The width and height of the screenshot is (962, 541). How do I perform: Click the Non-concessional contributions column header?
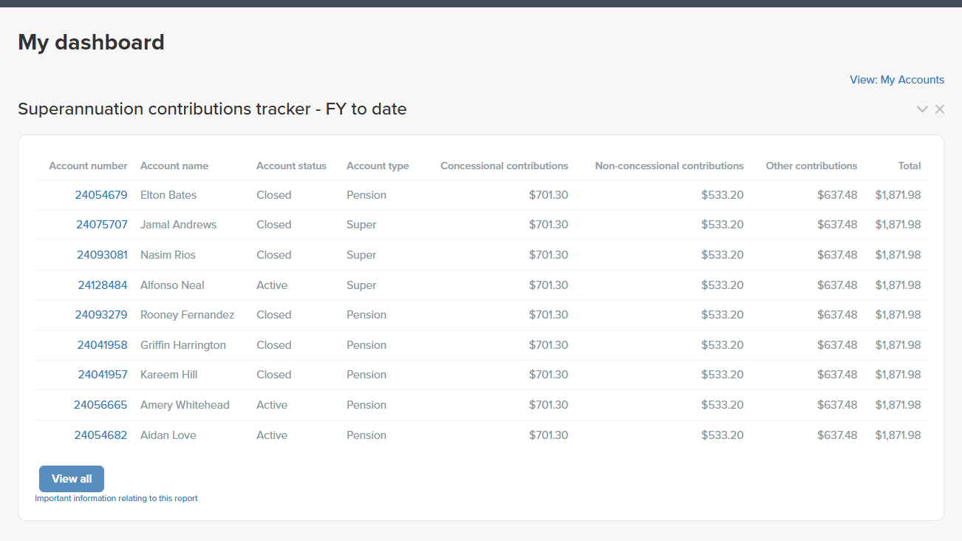click(669, 166)
